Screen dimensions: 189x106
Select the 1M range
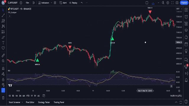pyautogui.click(x=17, y=96)
